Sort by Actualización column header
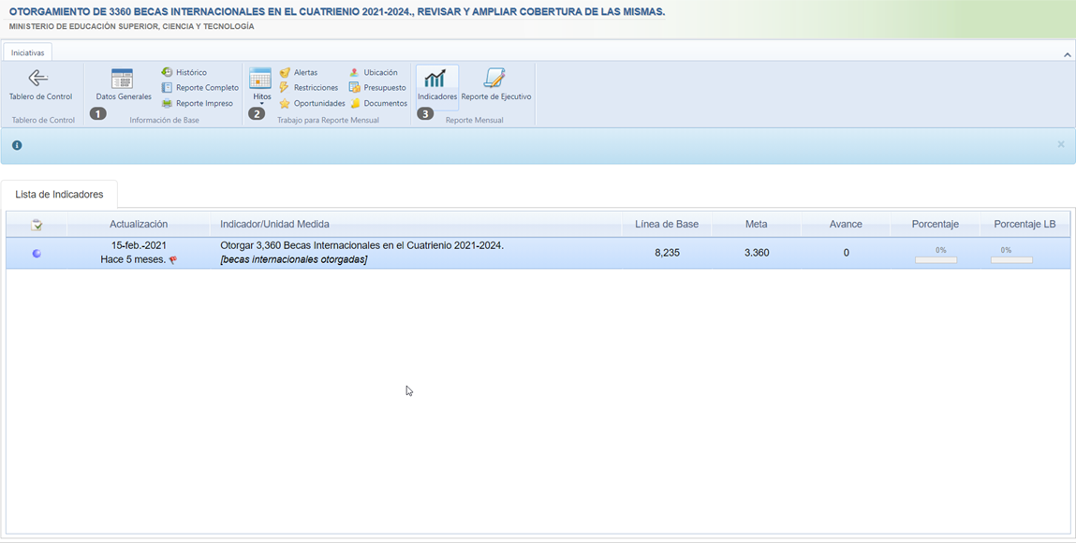Viewport: 1076px width, 543px height. click(139, 224)
